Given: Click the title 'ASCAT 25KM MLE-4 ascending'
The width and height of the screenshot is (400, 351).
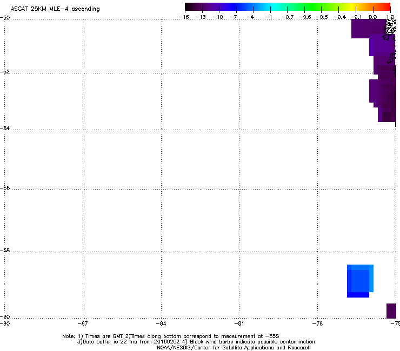Looking at the screenshot, I should coord(55,9).
